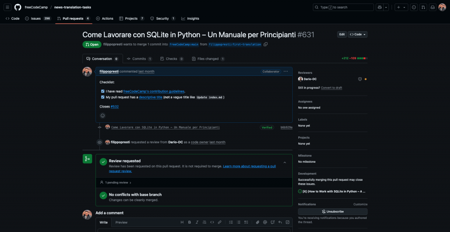450x232 pixels.
Task: Open the freeCodeCamp's contribution guidelines link
Action: [154, 91]
